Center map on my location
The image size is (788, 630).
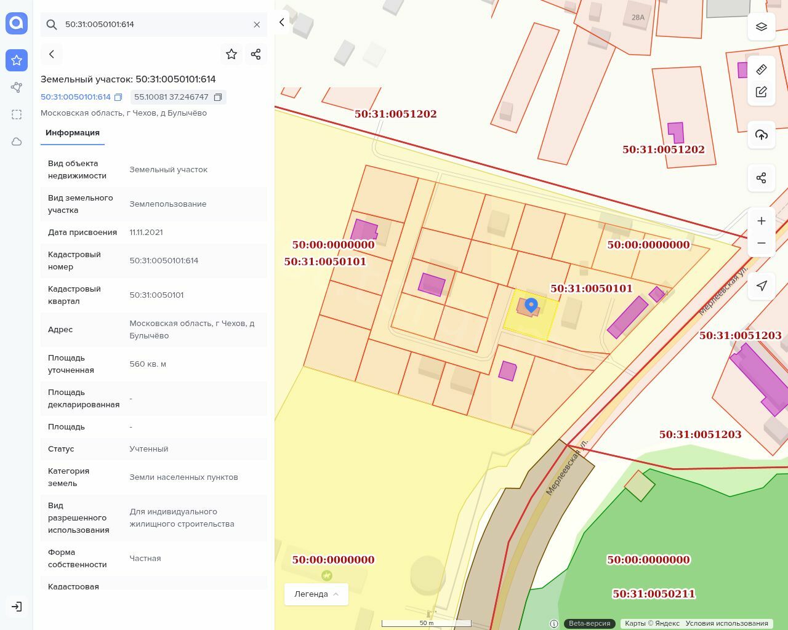(762, 285)
